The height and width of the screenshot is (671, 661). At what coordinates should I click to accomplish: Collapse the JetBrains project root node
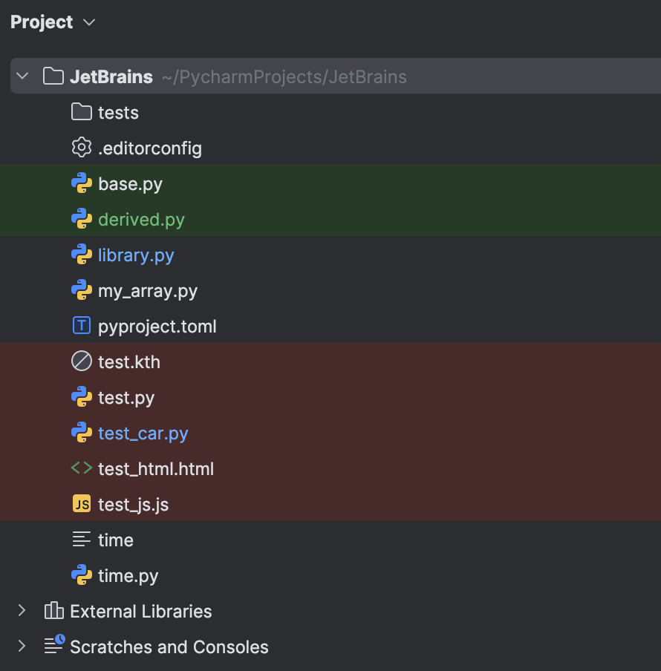pos(22,76)
